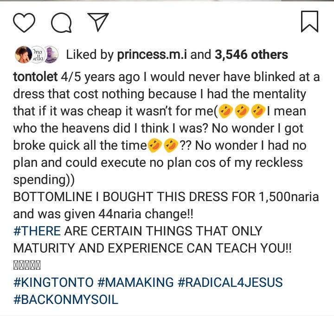Image resolution: width=334 pixels, height=316 pixels.
Task: Open the #BACKONMYSOIL hashtag
Action: click(66, 299)
